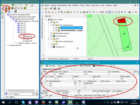
Task: Collapse the Карты ЛесИС tree node
Action: pyautogui.click(x=46, y=19)
